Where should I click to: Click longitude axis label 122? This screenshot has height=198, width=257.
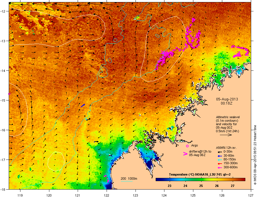[107, 195]
